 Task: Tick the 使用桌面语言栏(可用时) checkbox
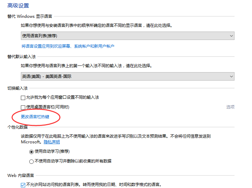(23, 107)
